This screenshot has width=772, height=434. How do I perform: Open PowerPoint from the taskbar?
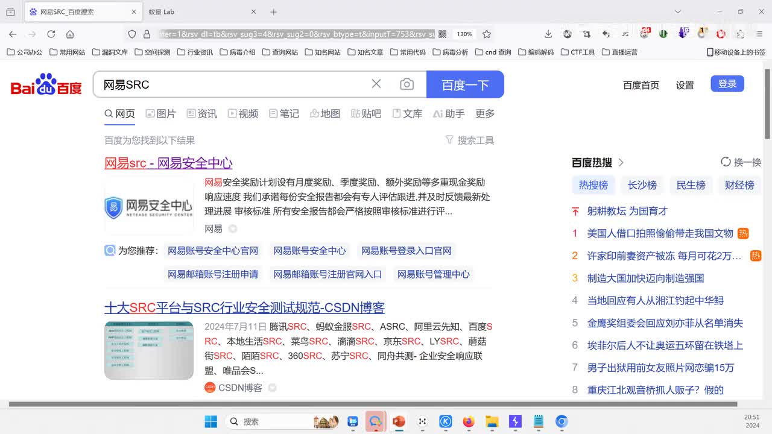point(399,421)
